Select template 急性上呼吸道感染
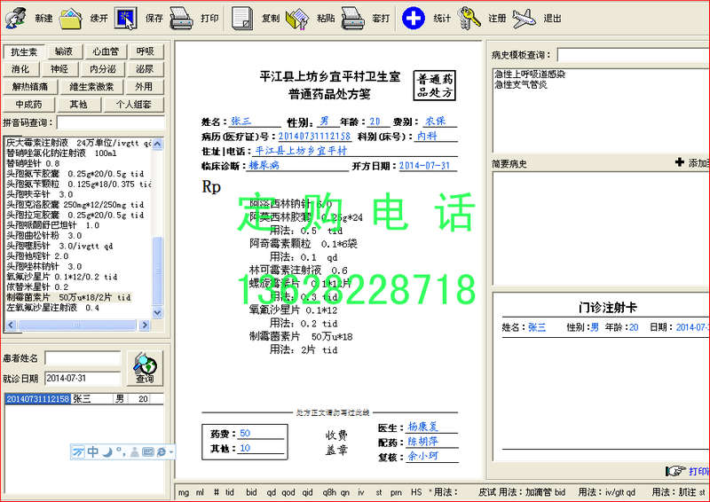The image size is (710, 502). point(530,75)
